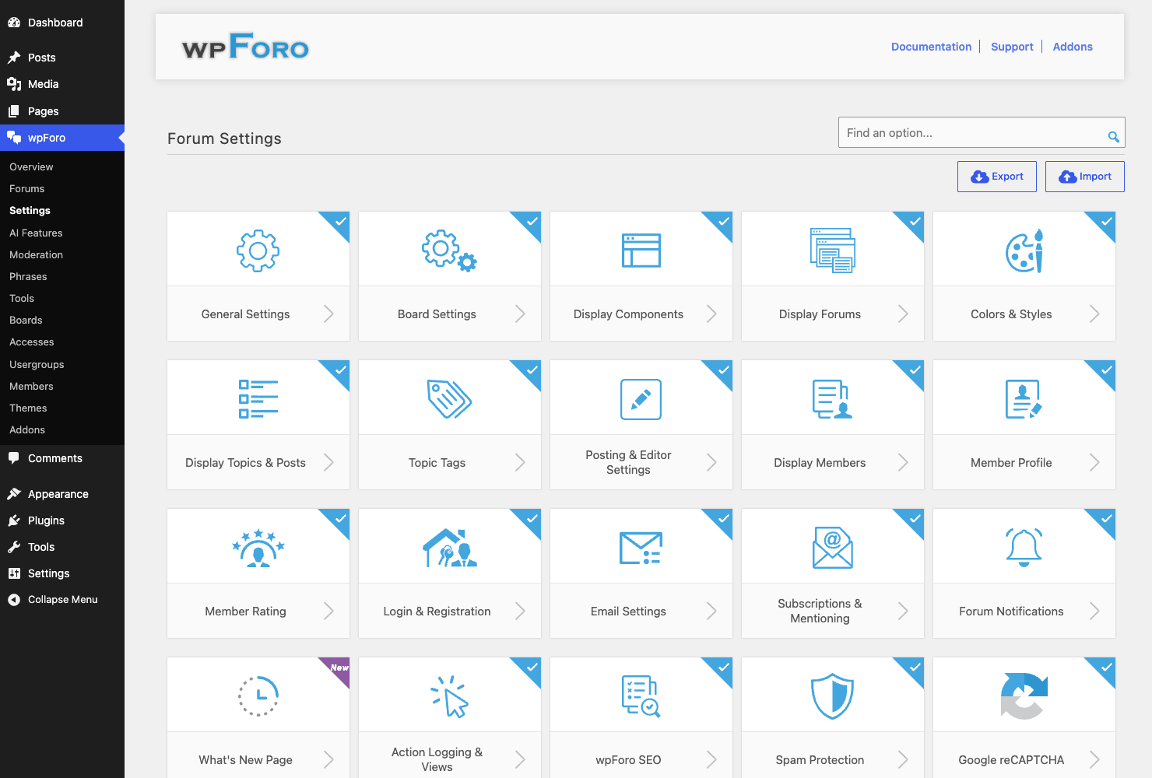Open Posts in the admin menu

click(x=62, y=58)
